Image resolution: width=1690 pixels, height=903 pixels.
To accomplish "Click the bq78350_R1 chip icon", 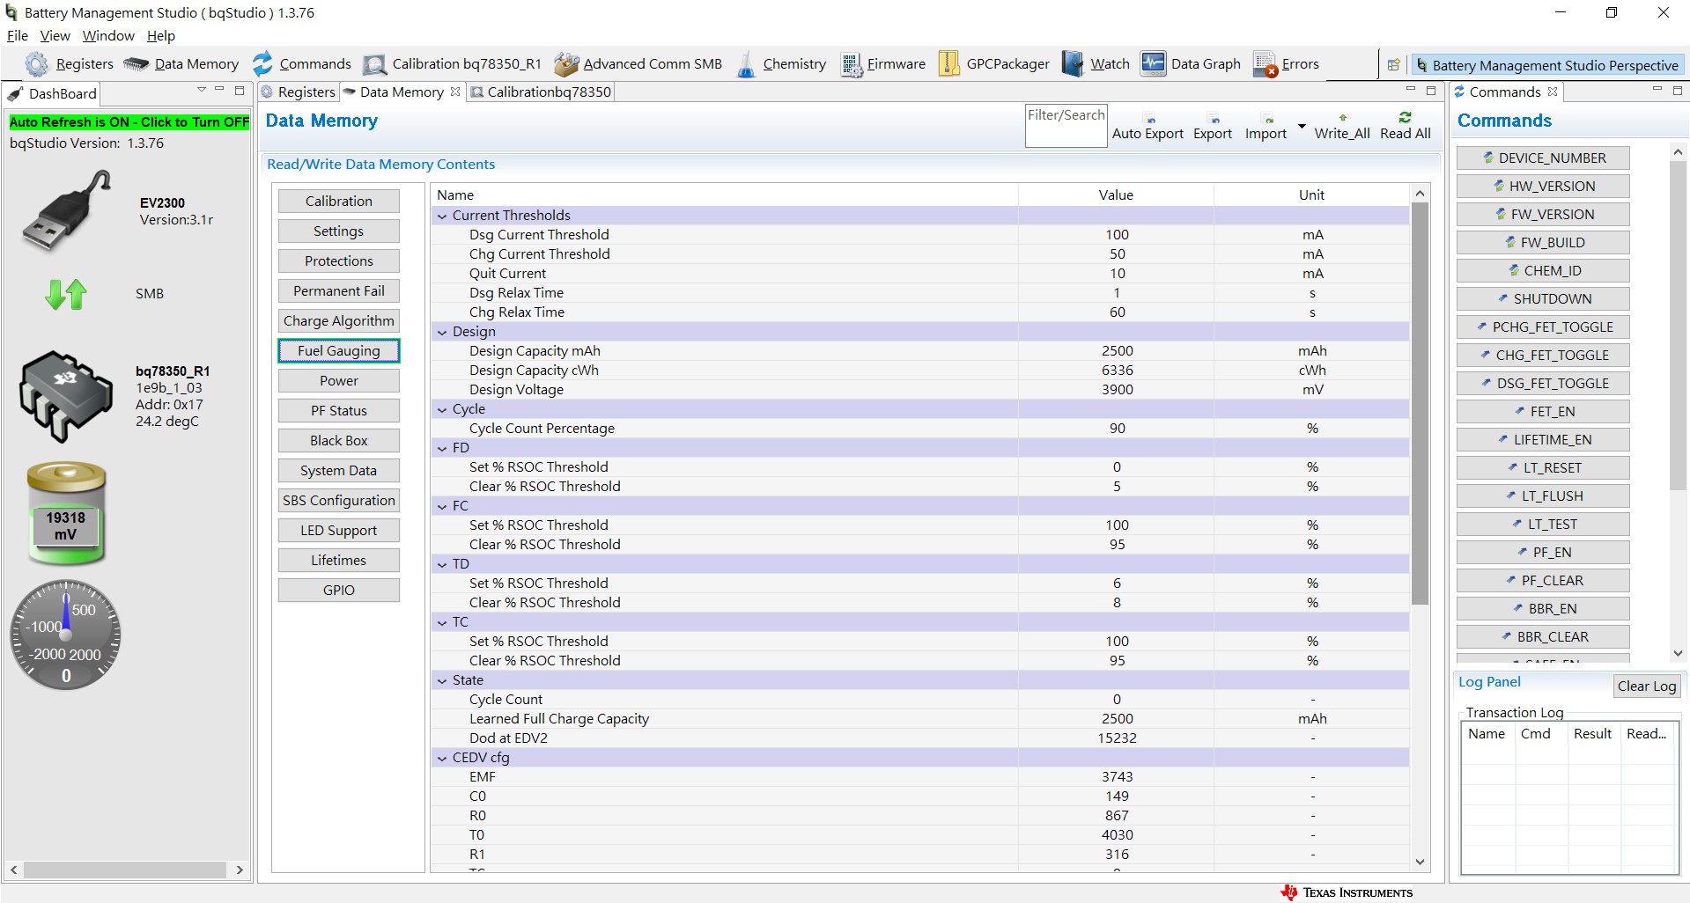I will tap(66, 396).
